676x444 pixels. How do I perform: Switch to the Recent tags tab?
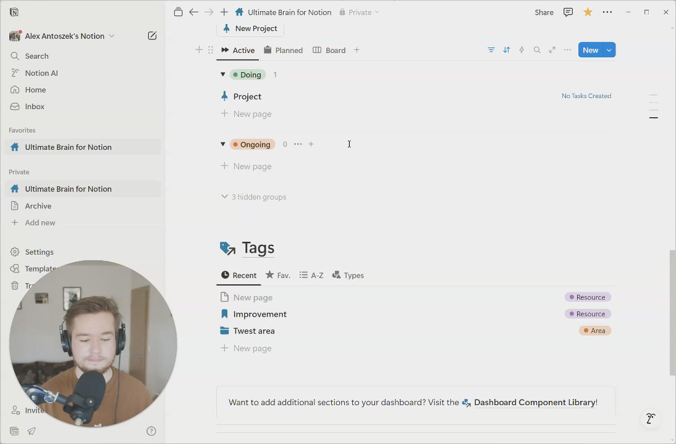coord(239,276)
